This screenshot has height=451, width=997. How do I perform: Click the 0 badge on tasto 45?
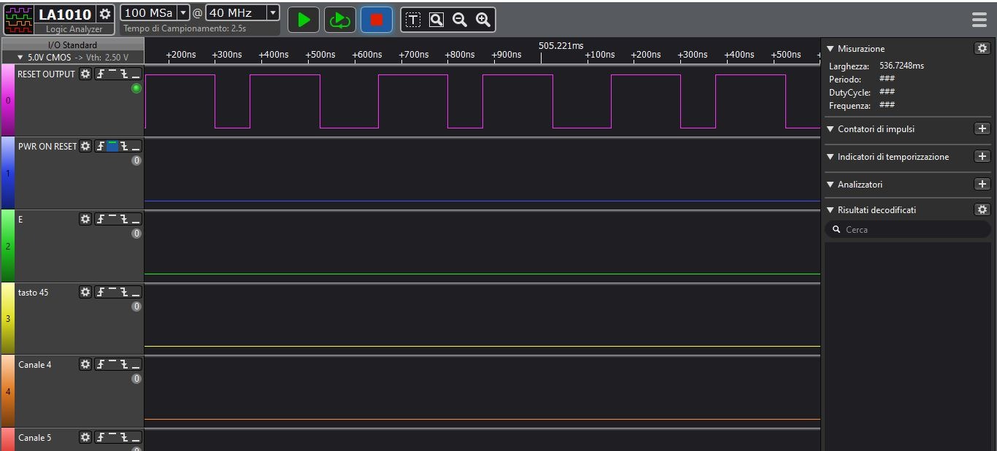(x=136, y=307)
